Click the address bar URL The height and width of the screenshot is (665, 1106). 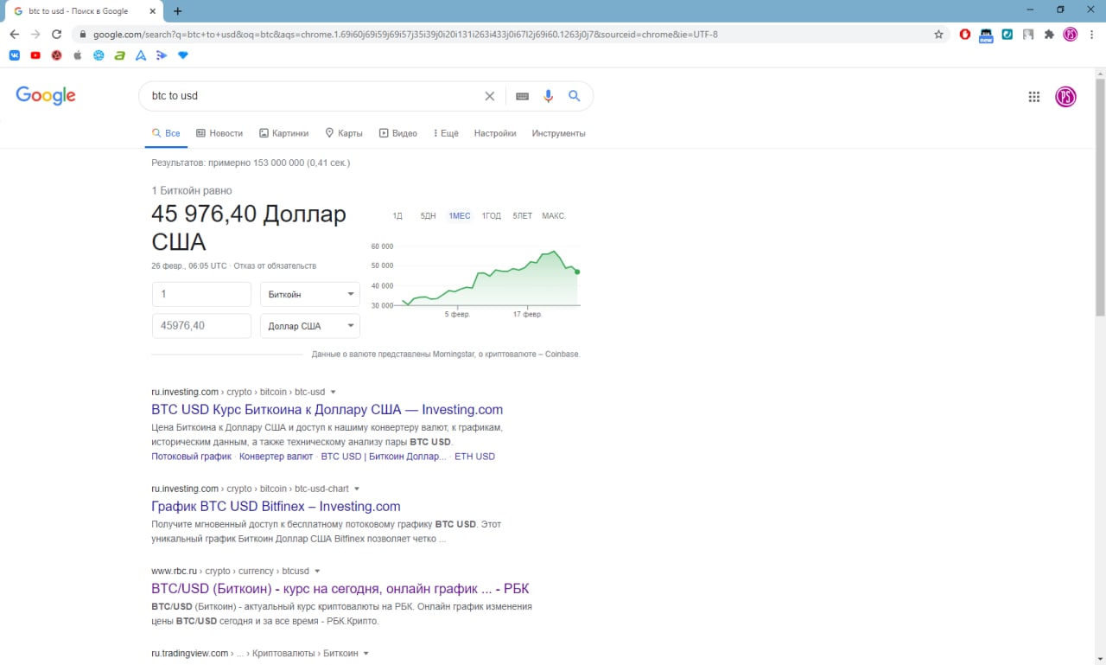[x=405, y=35]
